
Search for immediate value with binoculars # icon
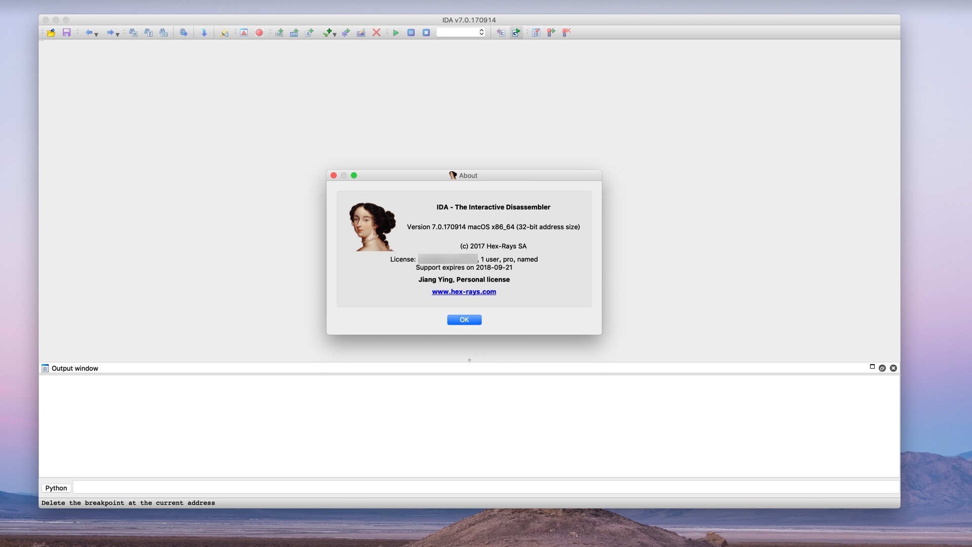[133, 32]
